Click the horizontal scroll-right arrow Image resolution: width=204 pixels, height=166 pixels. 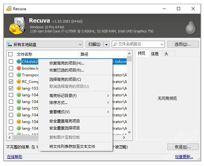coord(124,137)
